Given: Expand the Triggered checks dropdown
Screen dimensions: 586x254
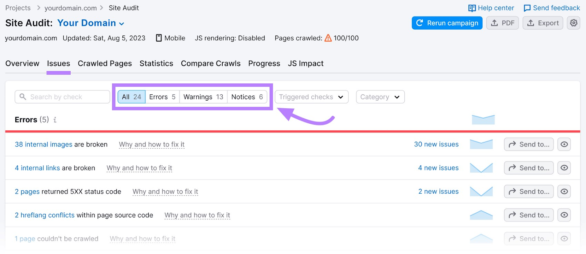Looking at the screenshot, I should pyautogui.click(x=311, y=97).
